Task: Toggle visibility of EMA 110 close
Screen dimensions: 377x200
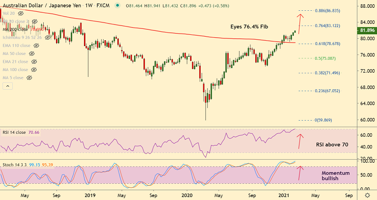Action: [36, 46]
